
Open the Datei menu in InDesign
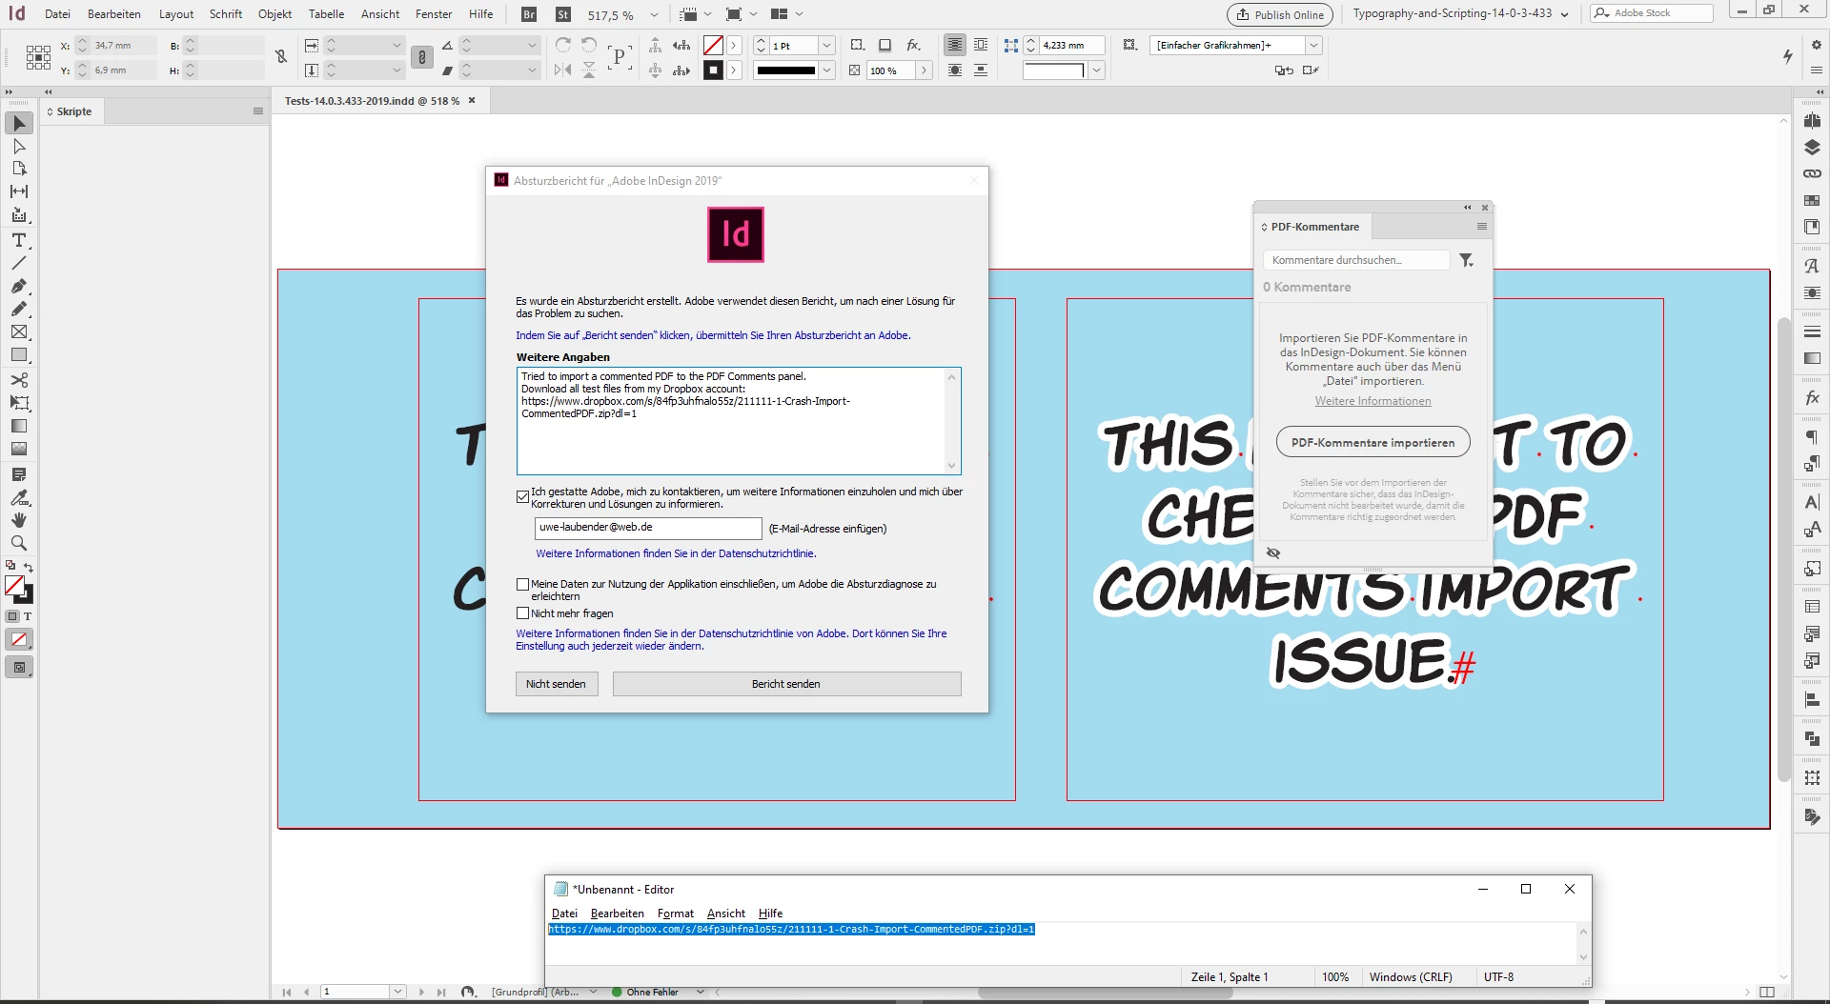(x=57, y=14)
